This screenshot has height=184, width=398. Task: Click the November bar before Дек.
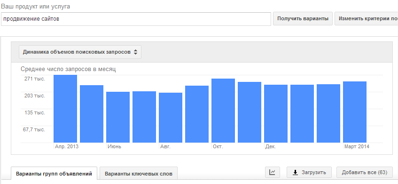pyautogui.click(x=250, y=112)
